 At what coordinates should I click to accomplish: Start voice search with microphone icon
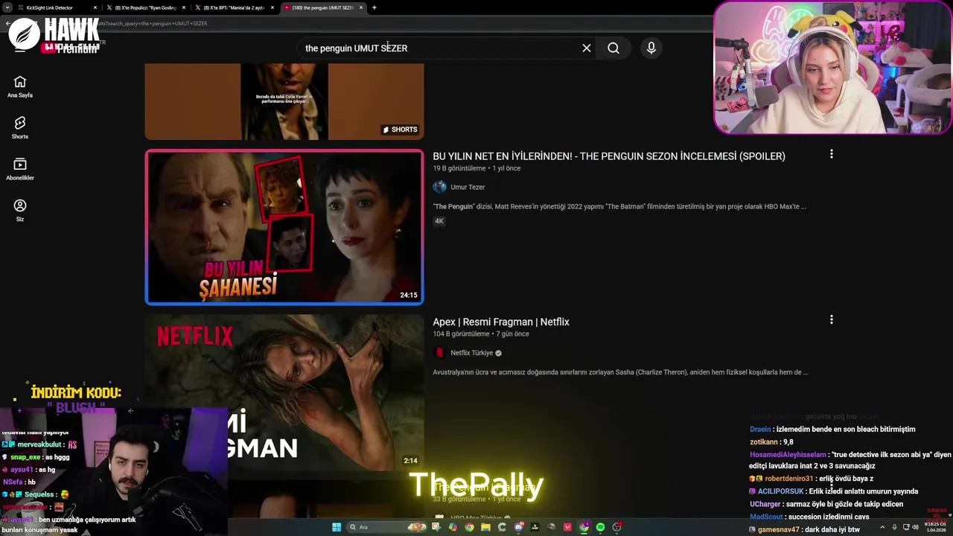point(651,48)
